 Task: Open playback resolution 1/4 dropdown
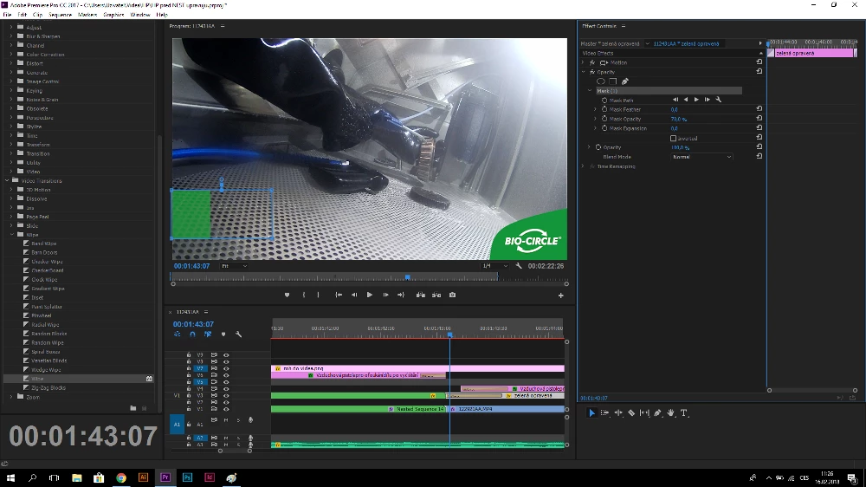494,266
